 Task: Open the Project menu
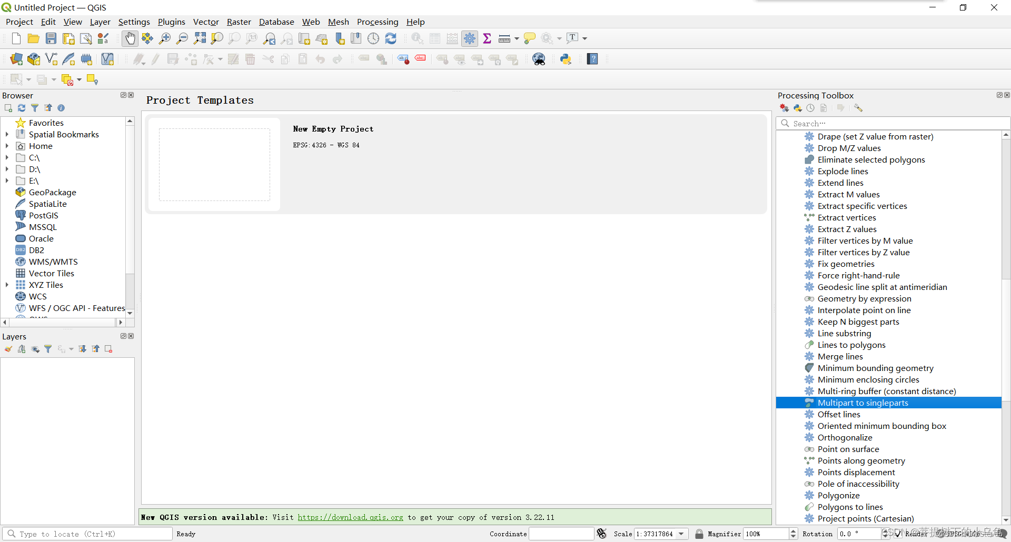19,22
